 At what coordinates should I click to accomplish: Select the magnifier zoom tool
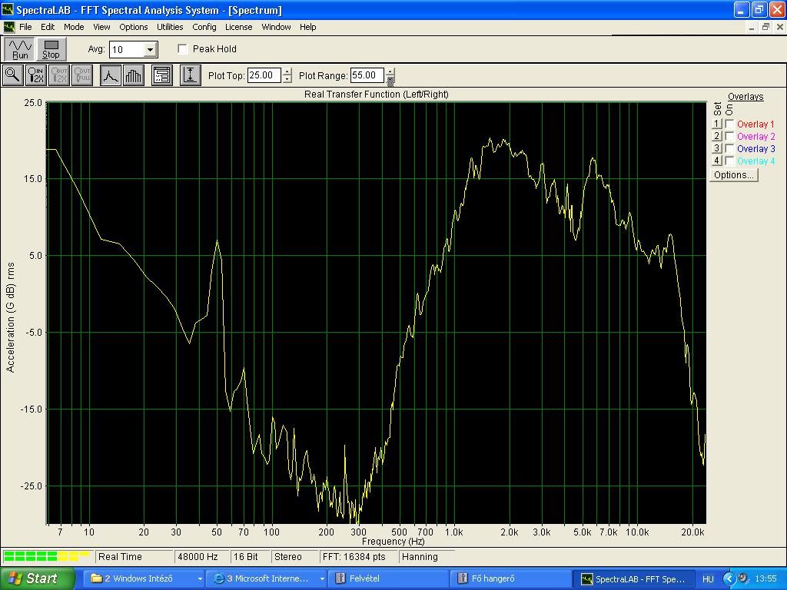pyautogui.click(x=12, y=75)
